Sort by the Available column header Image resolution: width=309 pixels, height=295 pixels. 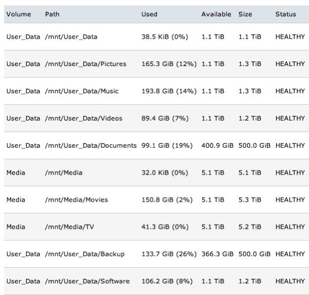(x=216, y=14)
